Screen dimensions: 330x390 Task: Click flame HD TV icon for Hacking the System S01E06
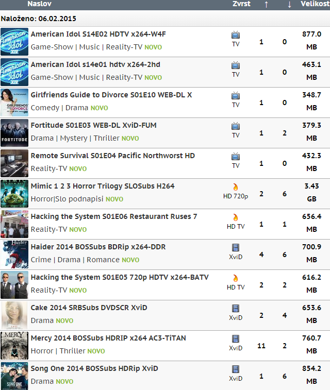coord(236,217)
